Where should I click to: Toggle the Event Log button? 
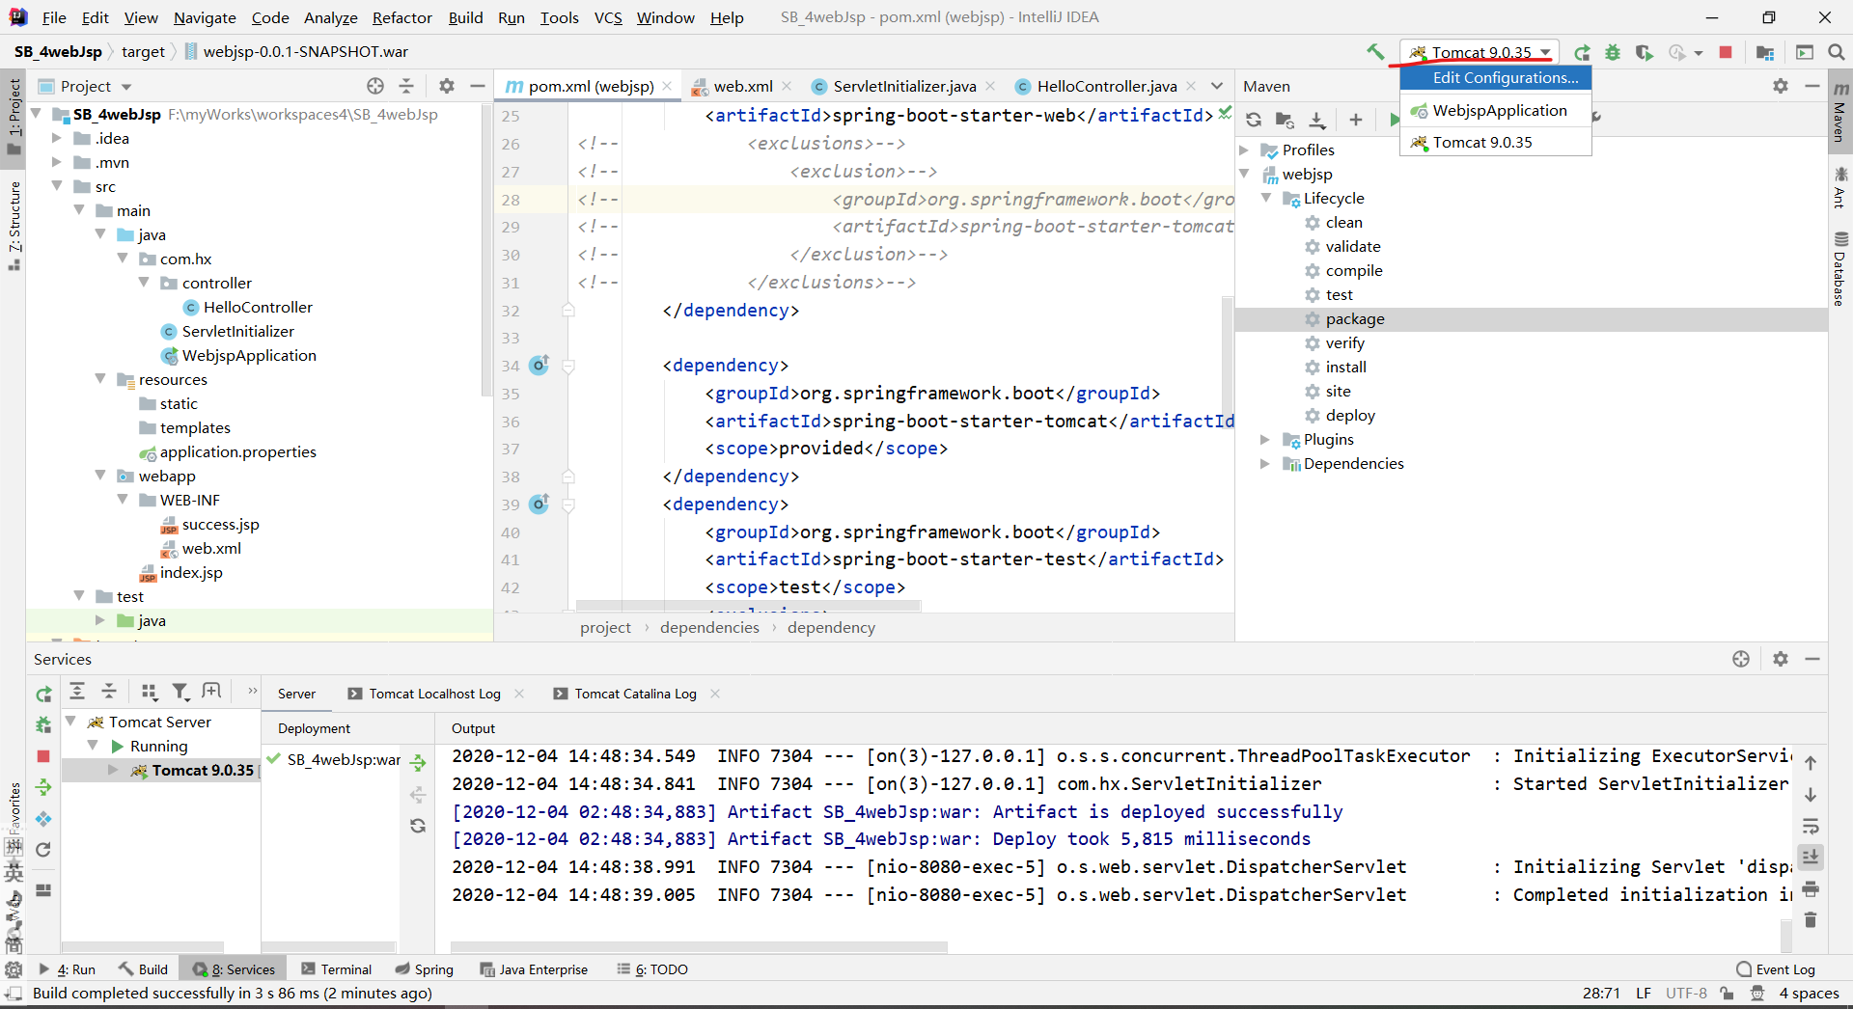click(1776, 969)
